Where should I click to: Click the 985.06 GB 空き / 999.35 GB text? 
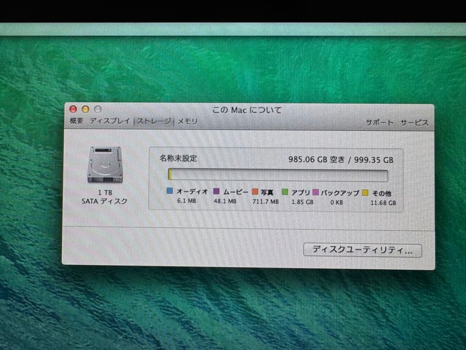[x=341, y=159]
